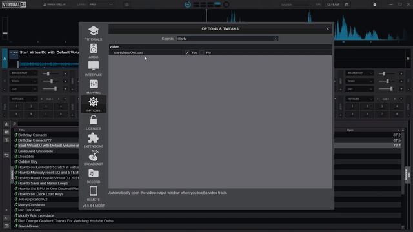The image size is (413, 232).
Task: Open right deck Cut effect dropdown
Action: (359, 89)
